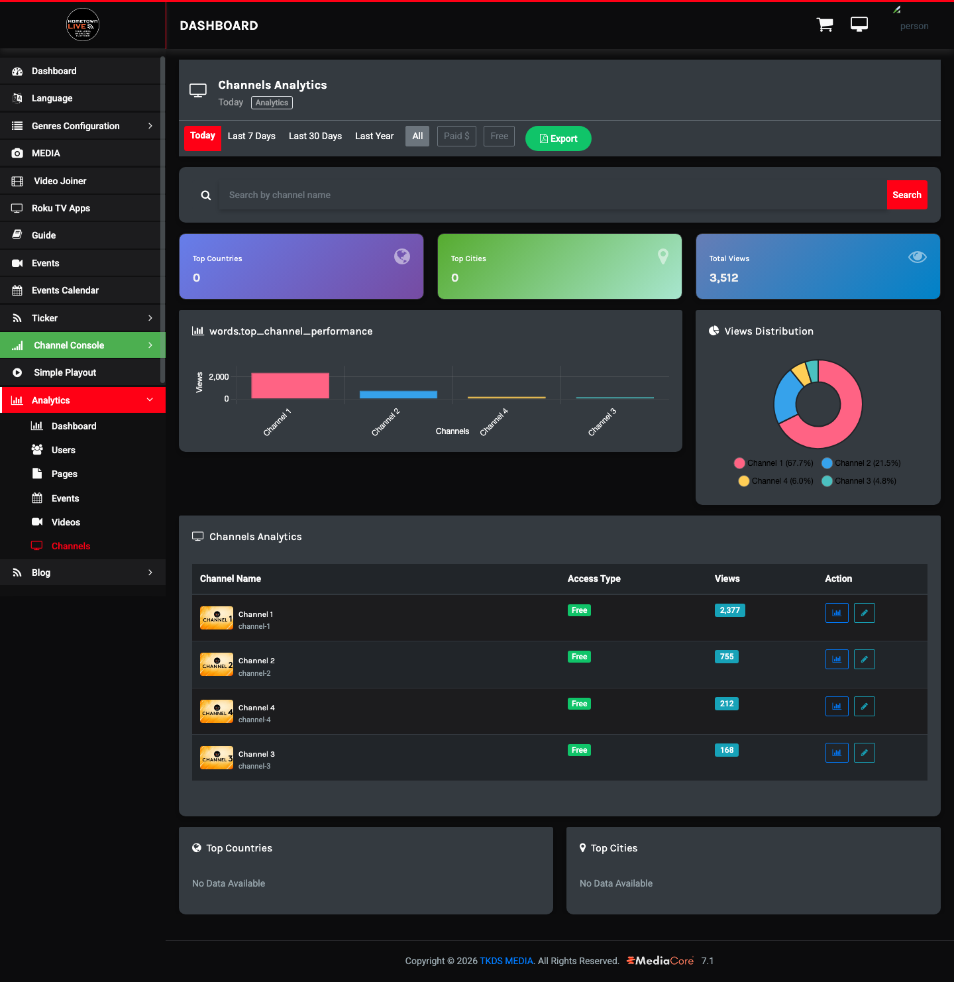View analytics chart for Channel 4
The height and width of the screenshot is (982, 954).
(837, 706)
